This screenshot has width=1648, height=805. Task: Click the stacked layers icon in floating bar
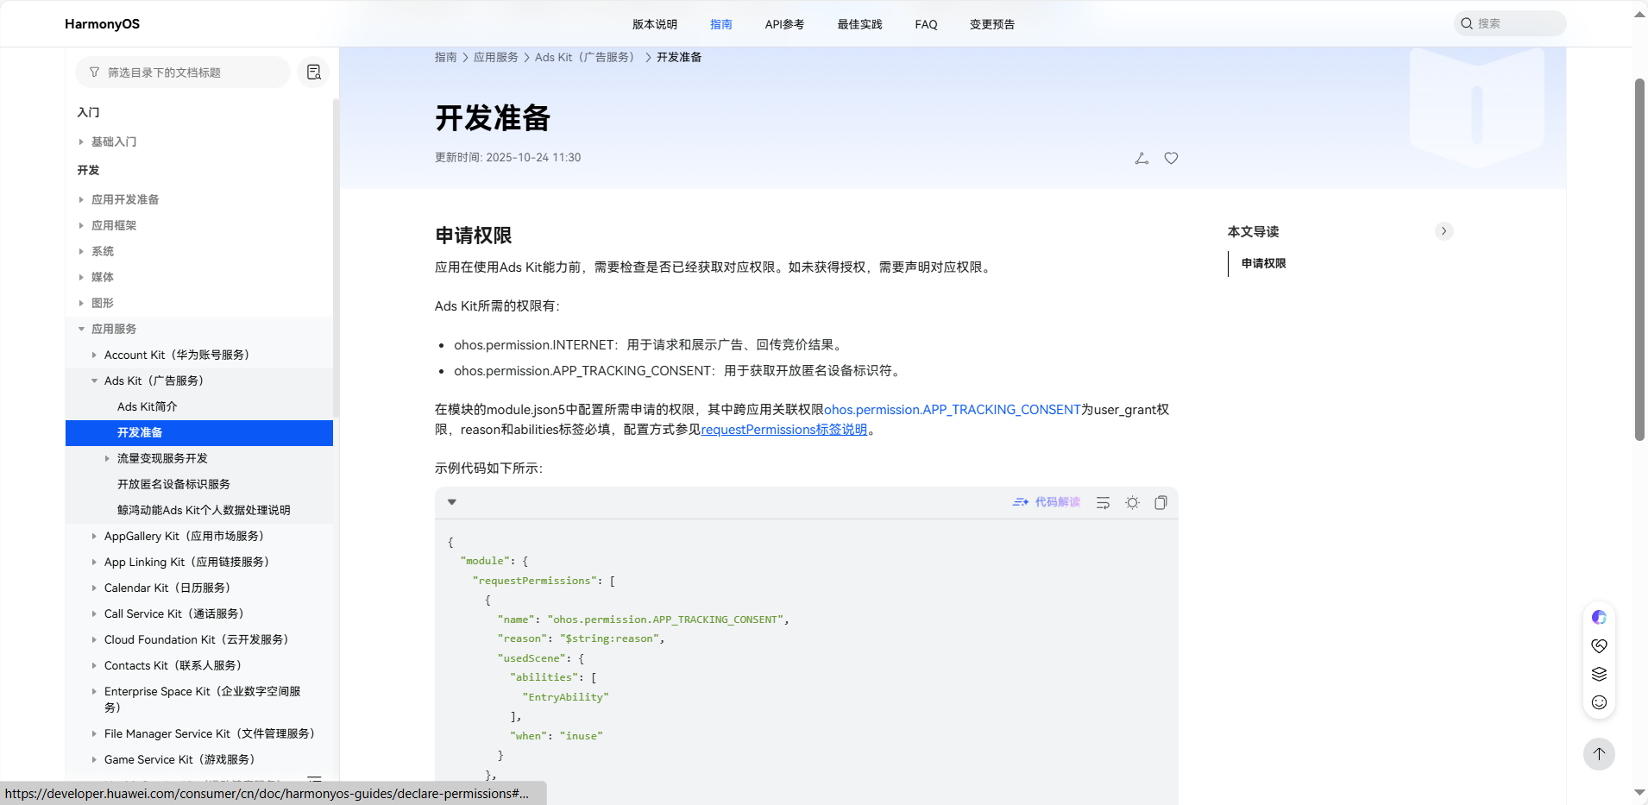pyautogui.click(x=1599, y=674)
